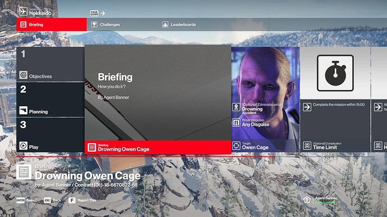The height and width of the screenshot is (217, 387).
Task: Click the ESC Back prompt
Action: [x=53, y=200]
